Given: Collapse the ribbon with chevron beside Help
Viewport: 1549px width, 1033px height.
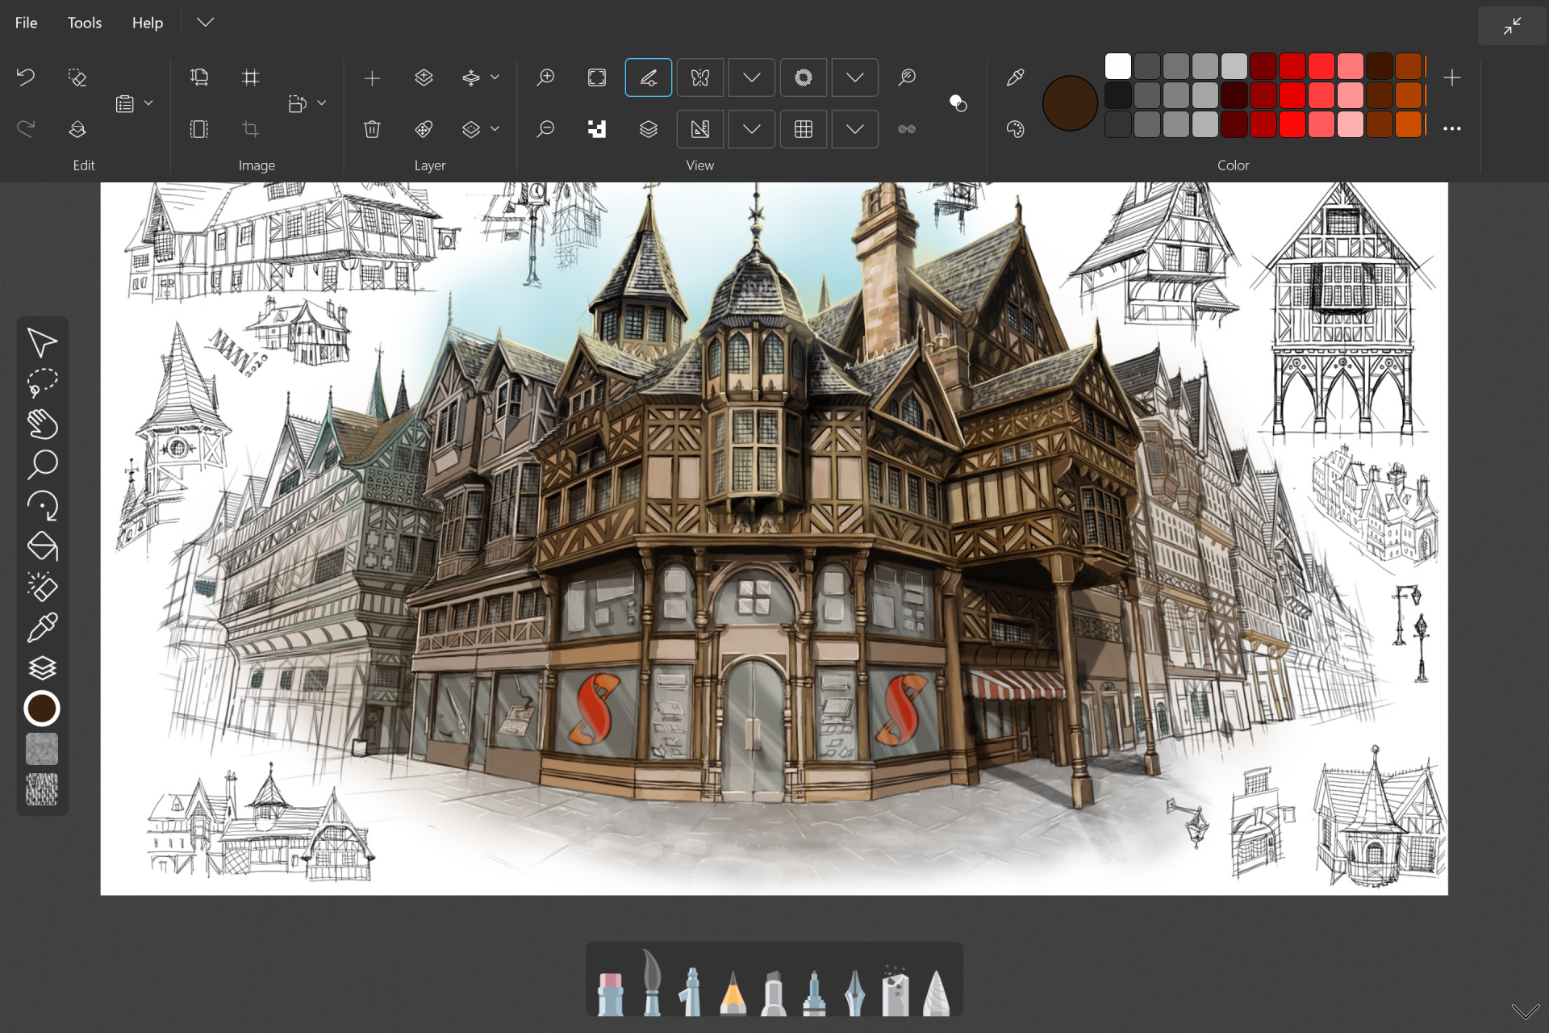Looking at the screenshot, I should (x=206, y=23).
